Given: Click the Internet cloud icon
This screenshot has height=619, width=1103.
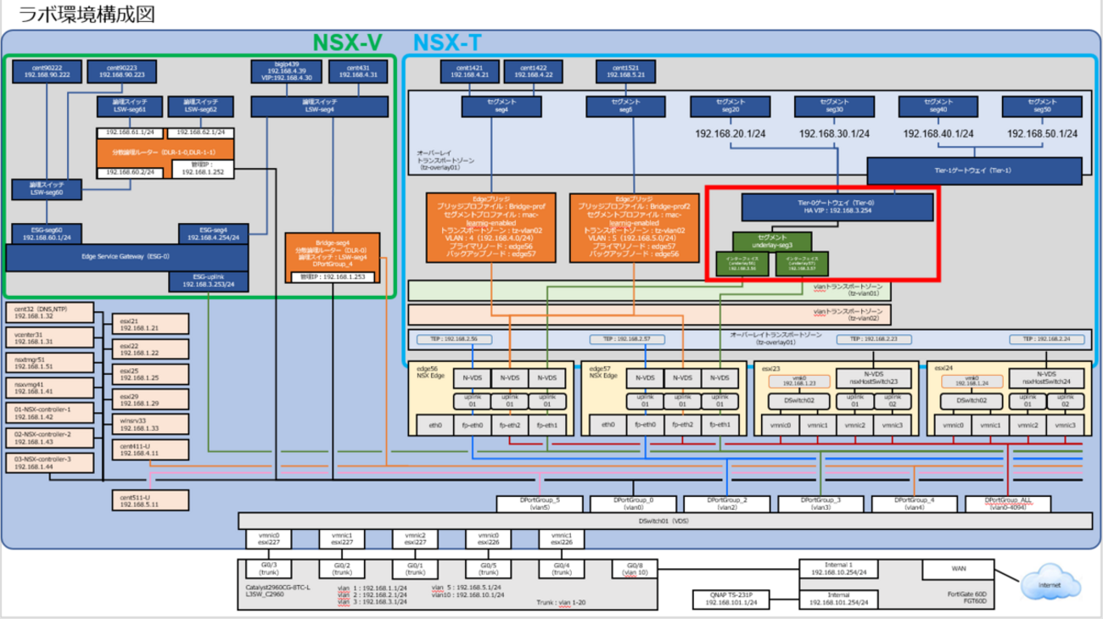Looking at the screenshot, I should coord(1050,583).
